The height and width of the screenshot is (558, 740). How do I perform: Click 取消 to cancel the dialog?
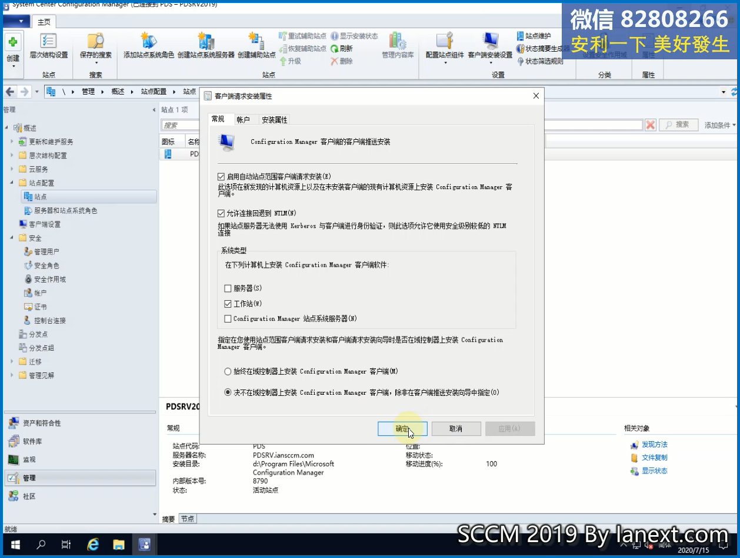pyautogui.click(x=456, y=429)
